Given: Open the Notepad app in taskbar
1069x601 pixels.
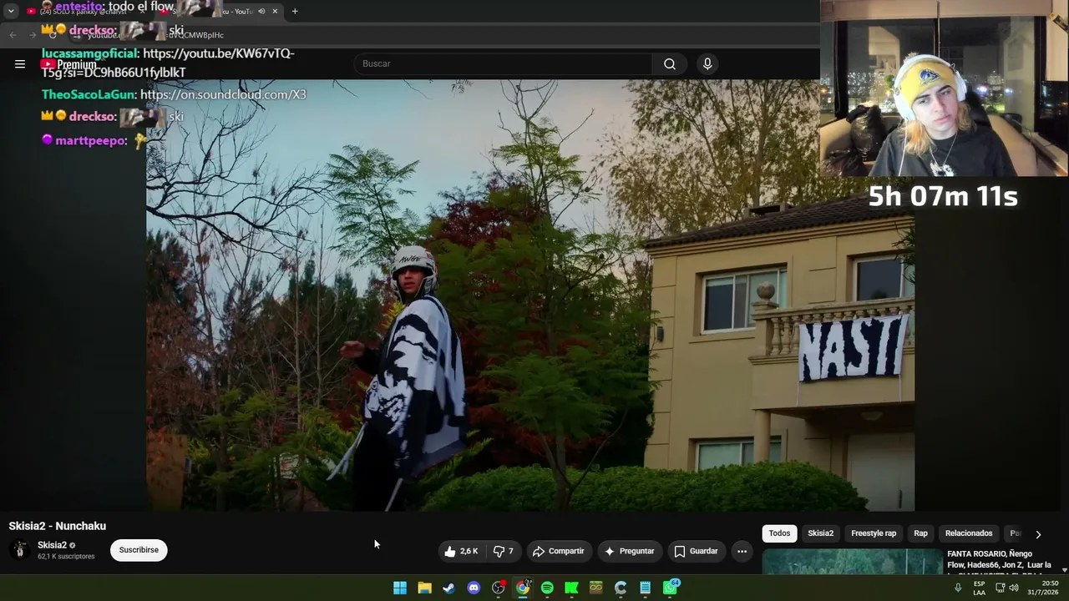Looking at the screenshot, I should click(645, 588).
